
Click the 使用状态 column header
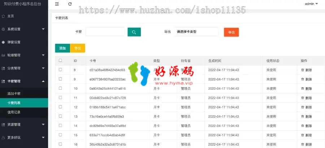[x=273, y=61]
